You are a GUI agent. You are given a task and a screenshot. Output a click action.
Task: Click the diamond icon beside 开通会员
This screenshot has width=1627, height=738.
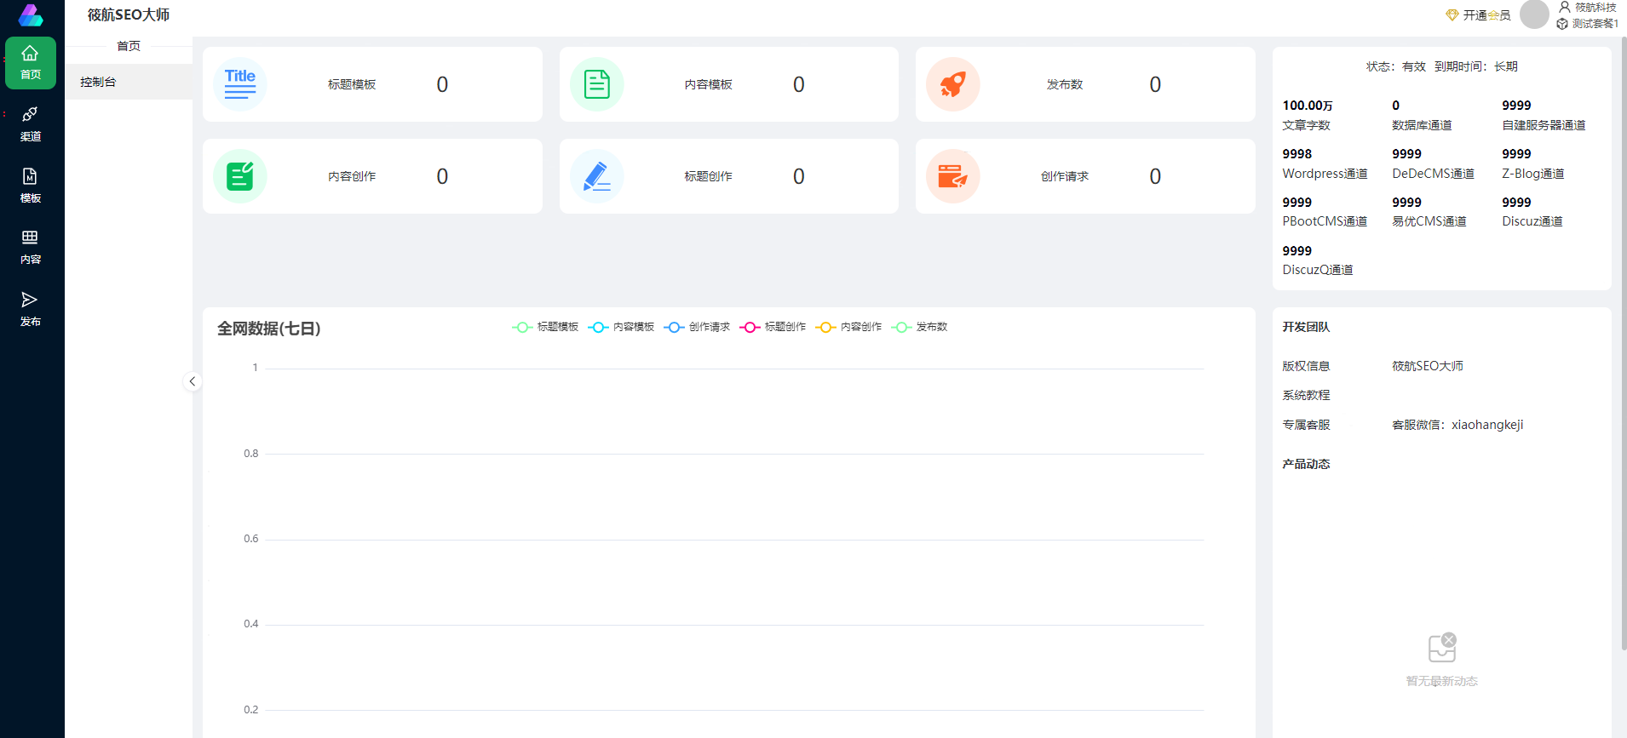click(x=1452, y=15)
